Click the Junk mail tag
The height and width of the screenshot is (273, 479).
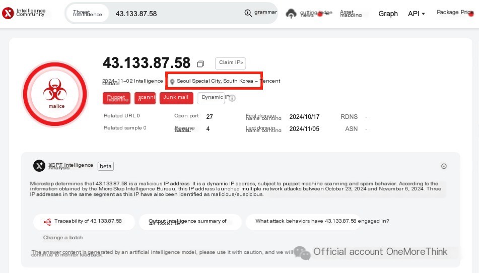pyautogui.click(x=176, y=98)
